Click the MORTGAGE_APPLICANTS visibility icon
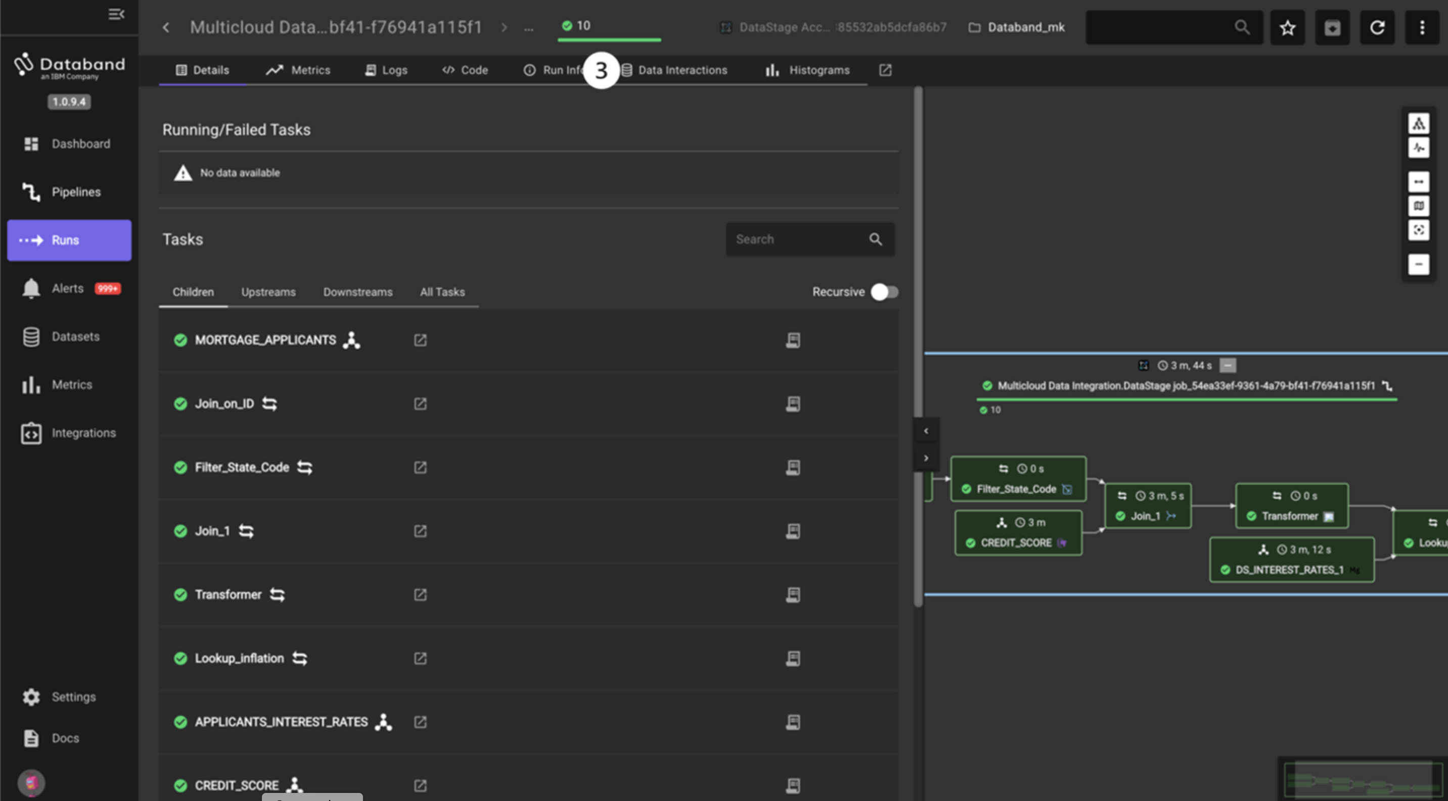Viewport: 1448px width, 801px height. (x=792, y=340)
